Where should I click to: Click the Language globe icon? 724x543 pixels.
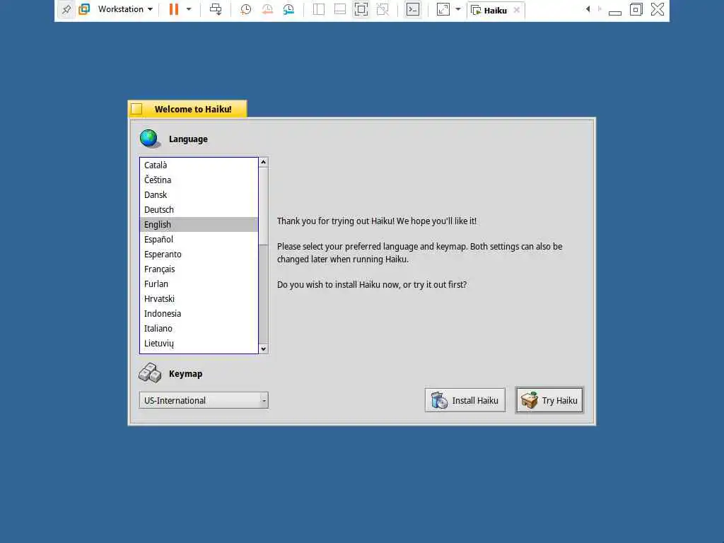150,139
